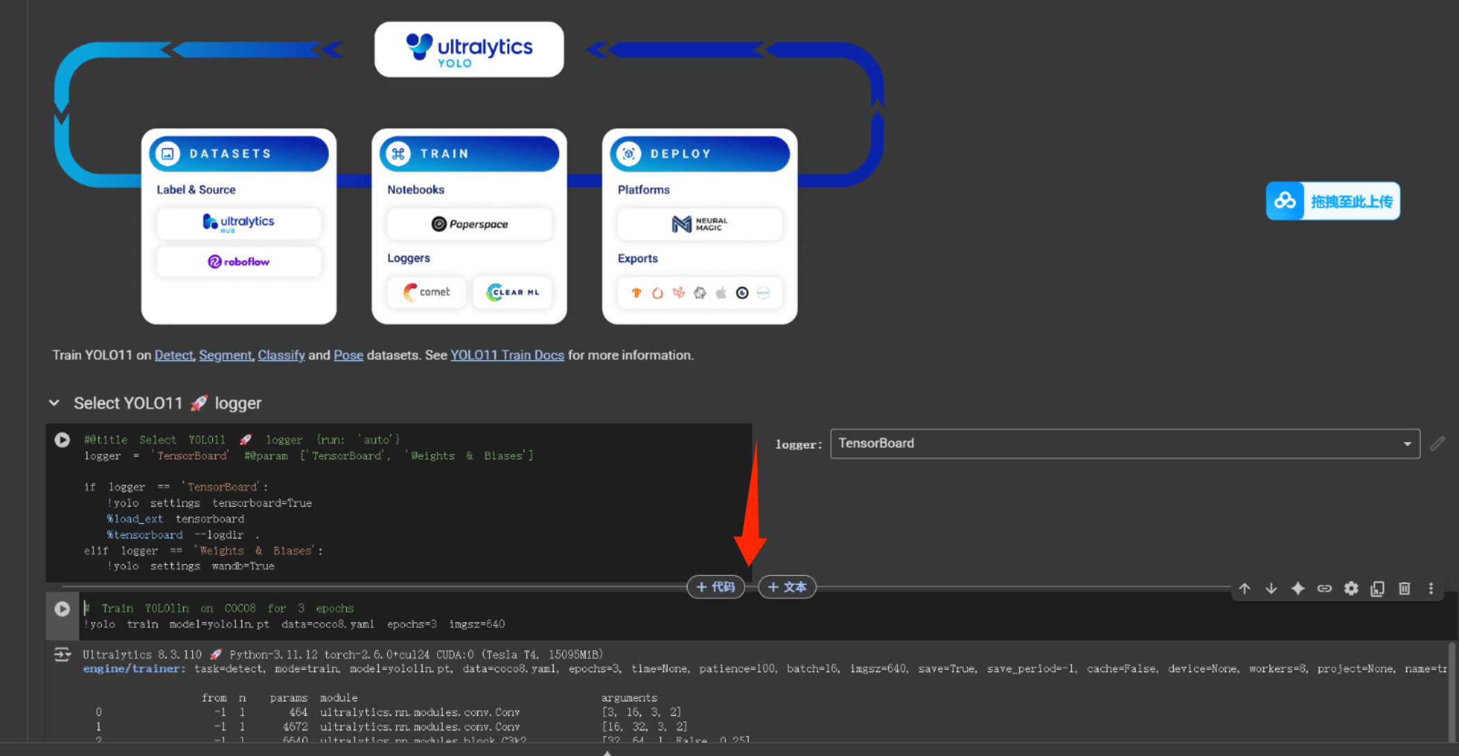The height and width of the screenshot is (756, 1459).
Task: Click the Ultralytics YOLO logo banner
Action: tap(469, 50)
